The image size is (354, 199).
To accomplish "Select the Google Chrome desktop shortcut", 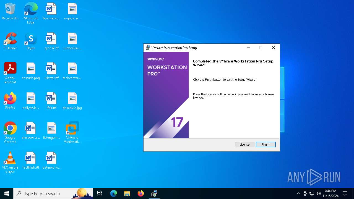I will pyautogui.click(x=10, y=133).
